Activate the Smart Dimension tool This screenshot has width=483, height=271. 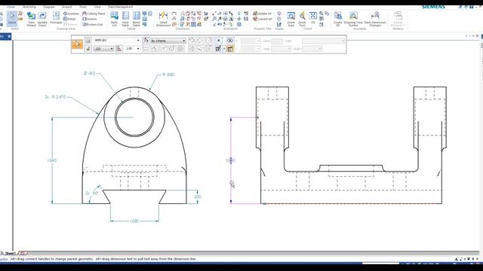pyautogui.click(x=163, y=19)
